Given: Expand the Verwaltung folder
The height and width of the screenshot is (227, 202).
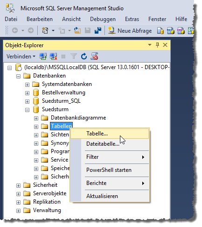Looking at the screenshot, I should click(x=18, y=211).
